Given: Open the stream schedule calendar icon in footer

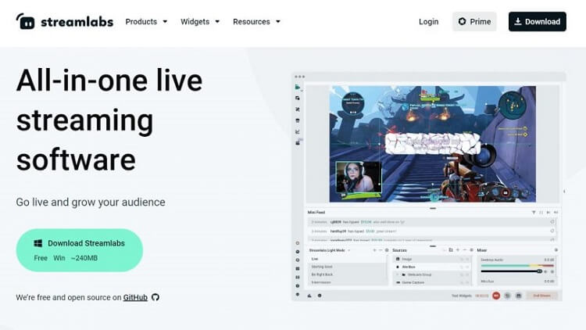Looking at the screenshot, I should tap(518, 296).
